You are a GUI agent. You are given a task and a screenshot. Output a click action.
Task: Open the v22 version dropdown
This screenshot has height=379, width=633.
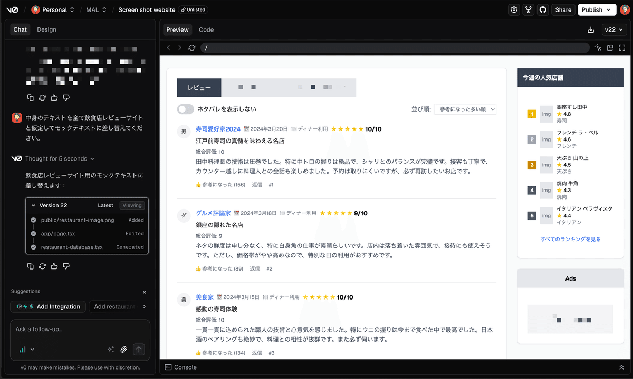614,30
